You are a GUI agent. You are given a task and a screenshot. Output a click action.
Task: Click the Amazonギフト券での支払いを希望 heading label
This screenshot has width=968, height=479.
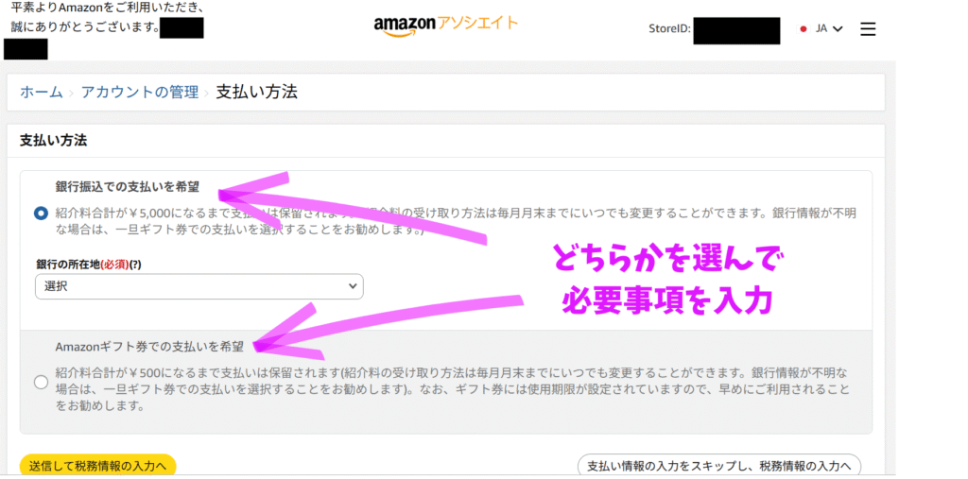[x=149, y=347]
